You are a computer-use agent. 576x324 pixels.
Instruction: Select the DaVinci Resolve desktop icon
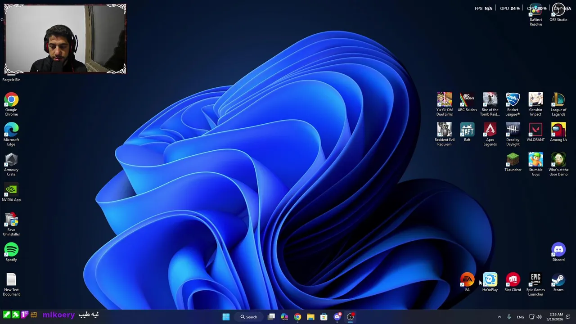[535, 14]
